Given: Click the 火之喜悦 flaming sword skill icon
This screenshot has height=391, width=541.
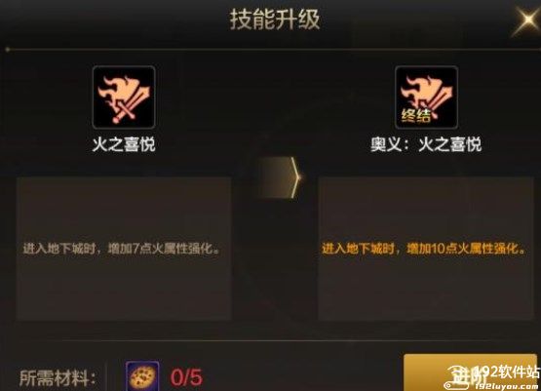Looking at the screenshot, I should 124,98.
